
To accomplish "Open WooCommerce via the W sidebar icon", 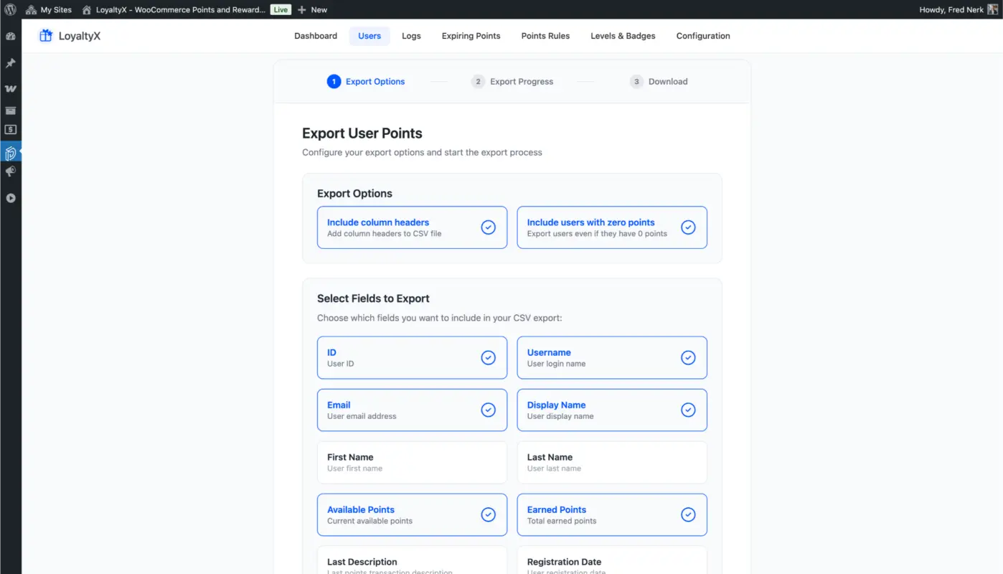I will [10, 88].
